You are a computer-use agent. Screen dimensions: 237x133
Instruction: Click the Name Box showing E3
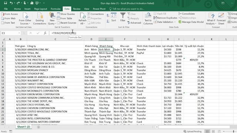9,33
